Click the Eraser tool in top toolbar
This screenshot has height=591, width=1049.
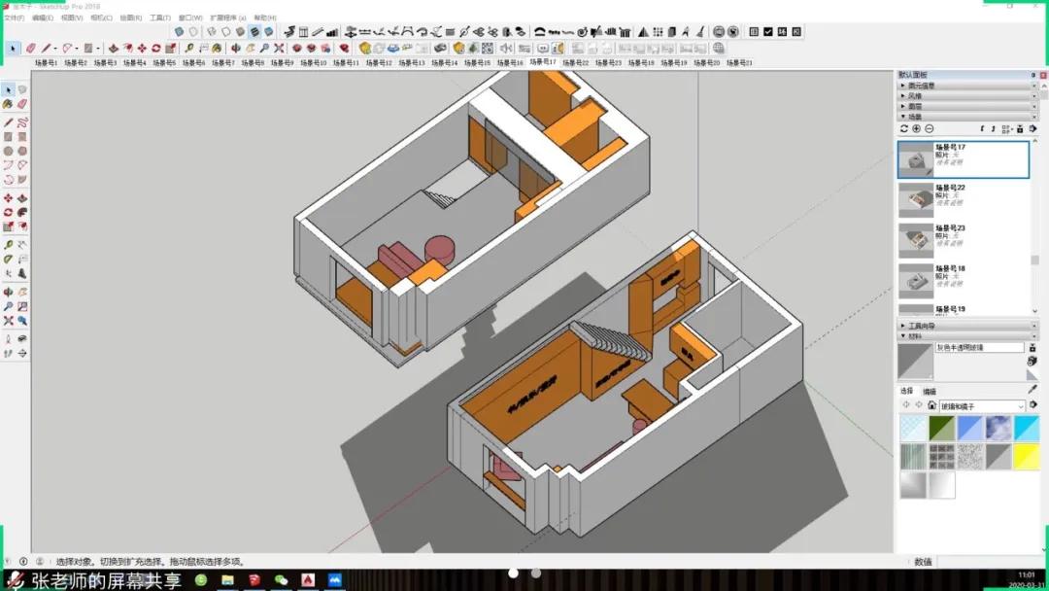(x=31, y=48)
